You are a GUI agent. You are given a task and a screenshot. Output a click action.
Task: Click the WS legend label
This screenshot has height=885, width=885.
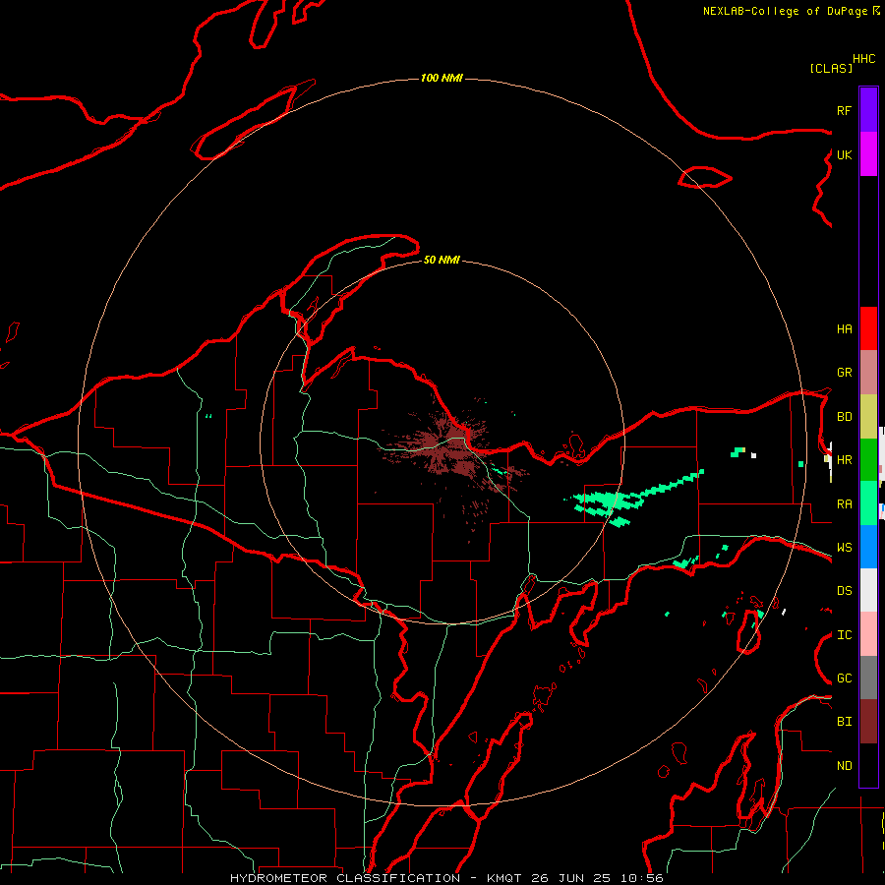[844, 548]
